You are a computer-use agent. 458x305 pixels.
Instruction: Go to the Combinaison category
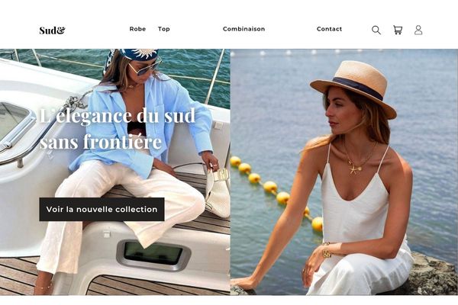(x=244, y=29)
